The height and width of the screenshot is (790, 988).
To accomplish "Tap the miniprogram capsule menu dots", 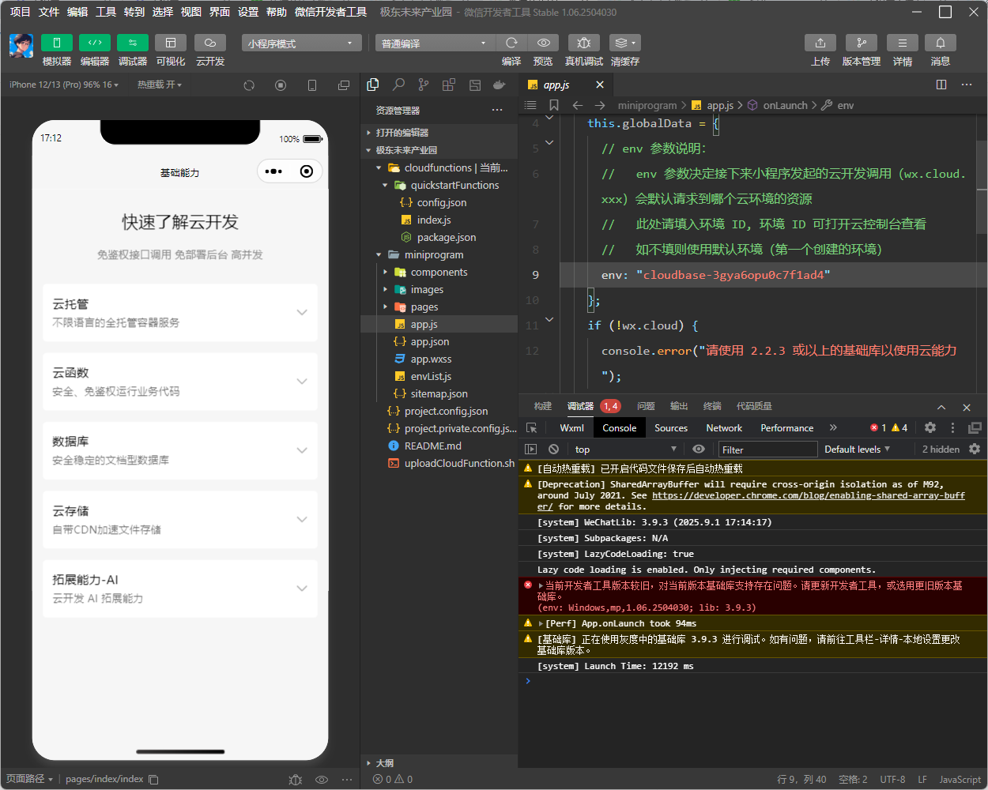I will click(273, 171).
